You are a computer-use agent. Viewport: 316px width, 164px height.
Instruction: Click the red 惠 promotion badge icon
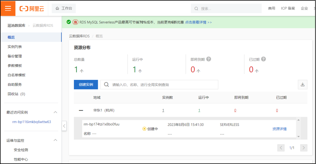(75, 22)
